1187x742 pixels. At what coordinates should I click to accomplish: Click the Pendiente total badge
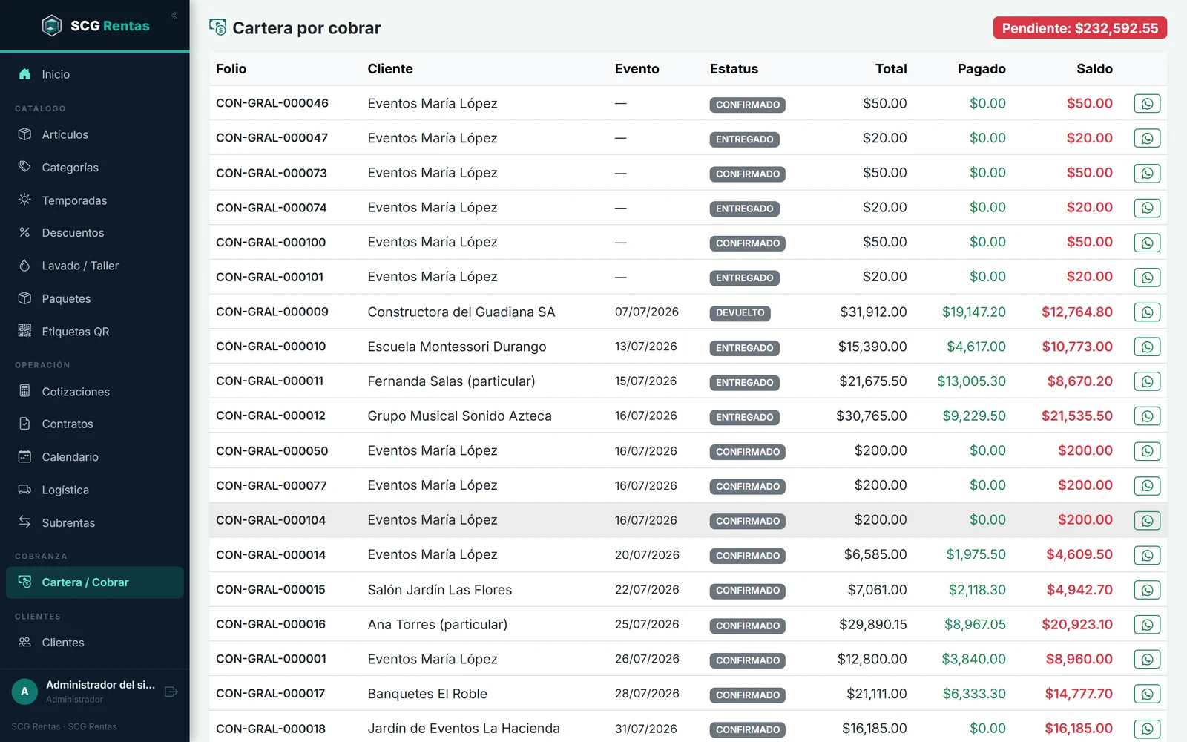[1080, 28]
